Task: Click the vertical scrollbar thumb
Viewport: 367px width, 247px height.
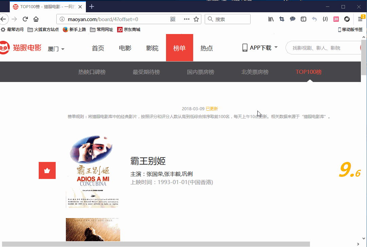Action: 364,57
